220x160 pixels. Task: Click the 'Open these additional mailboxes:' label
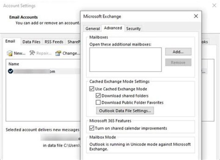120,45
